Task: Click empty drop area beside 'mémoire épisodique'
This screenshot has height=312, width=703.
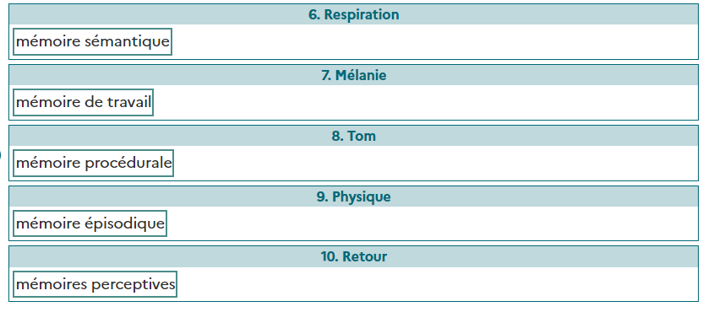Action: (x=433, y=223)
